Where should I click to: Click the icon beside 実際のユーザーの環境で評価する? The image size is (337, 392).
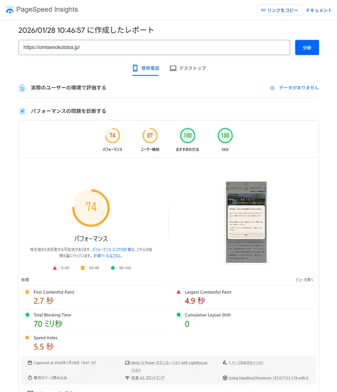point(22,88)
